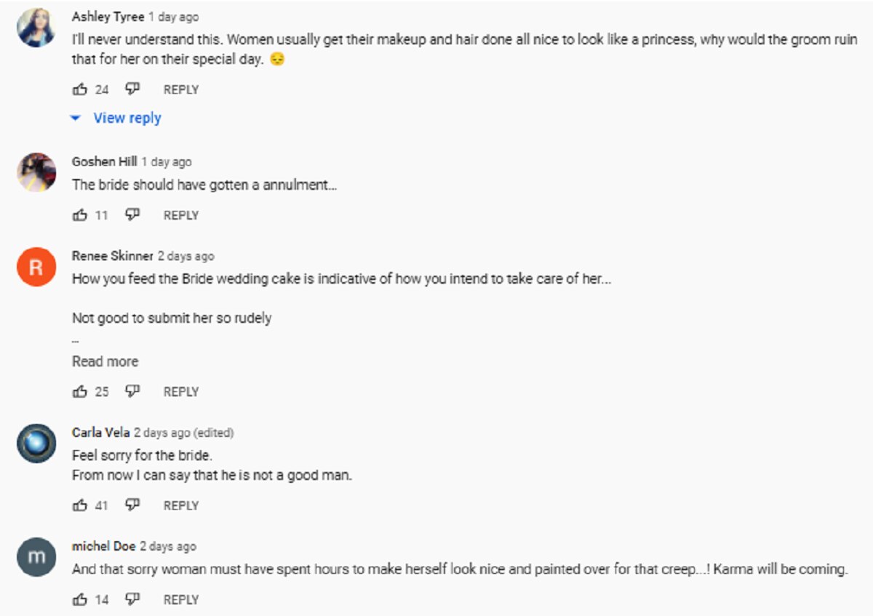The width and height of the screenshot is (873, 616).
Task: Dislike Ashley Tyree's comment
Action: point(132,89)
